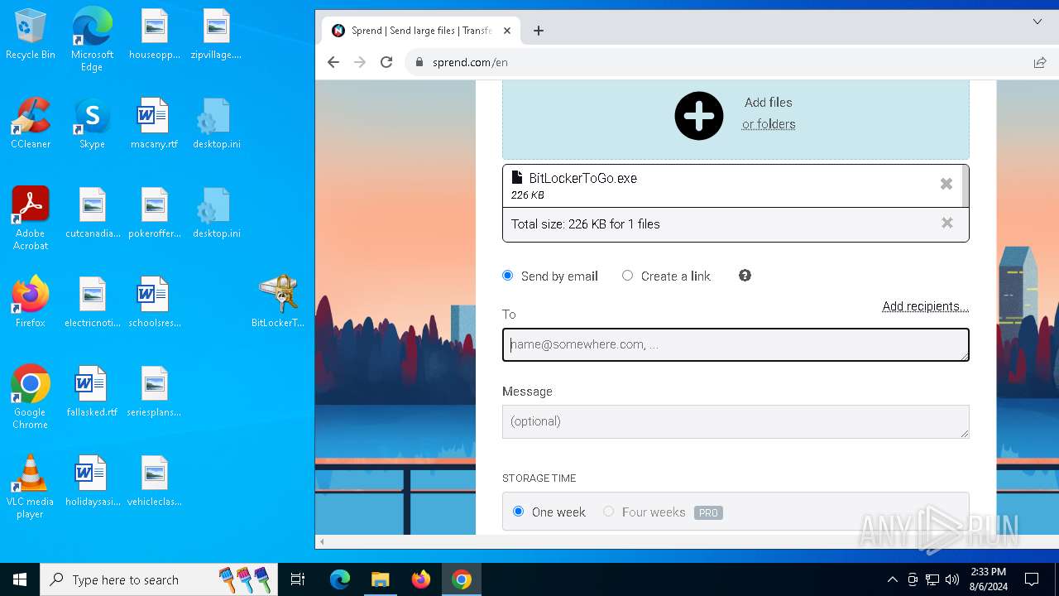Select Google Chrome desktop shortcut
This screenshot has height=596, width=1059.
(x=31, y=397)
